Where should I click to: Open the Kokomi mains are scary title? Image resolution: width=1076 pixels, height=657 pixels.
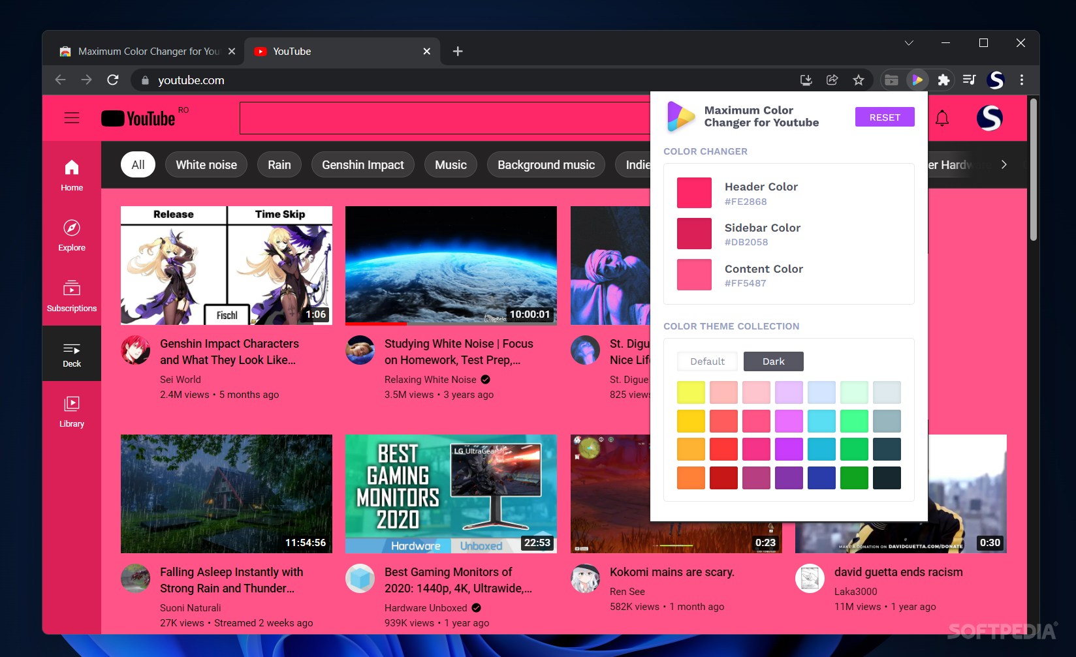click(x=672, y=572)
